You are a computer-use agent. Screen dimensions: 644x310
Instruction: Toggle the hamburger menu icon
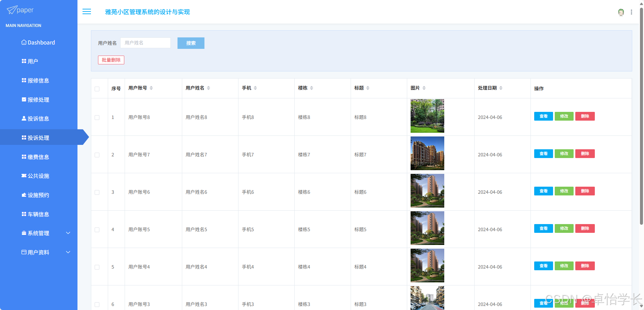87,12
